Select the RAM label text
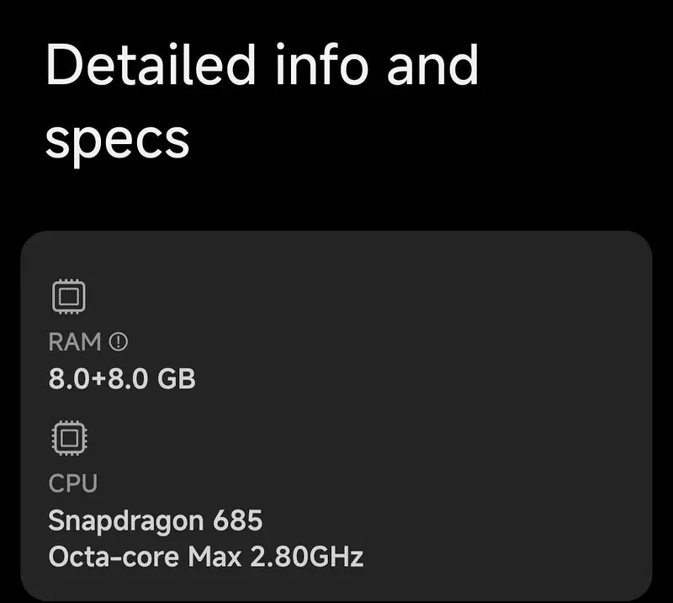The image size is (673, 603). 74,342
